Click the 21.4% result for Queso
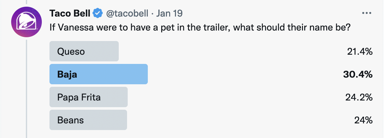This screenshot has height=138, width=385. [360, 51]
